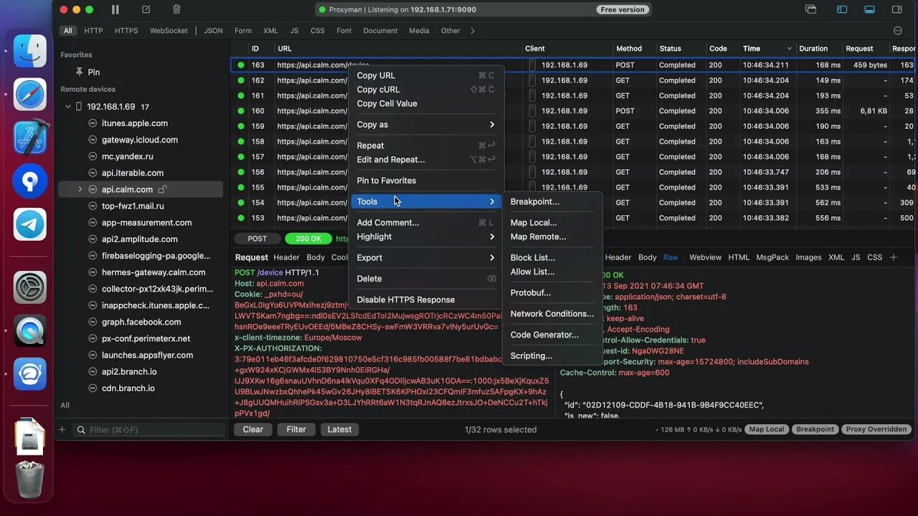Open System Preferences from the dock
This screenshot has width=918, height=516.
point(30,287)
